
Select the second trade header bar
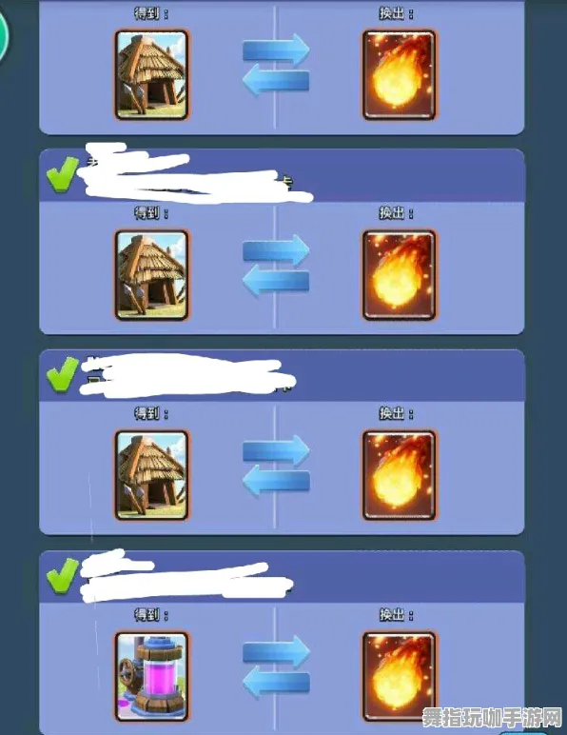[282, 176]
